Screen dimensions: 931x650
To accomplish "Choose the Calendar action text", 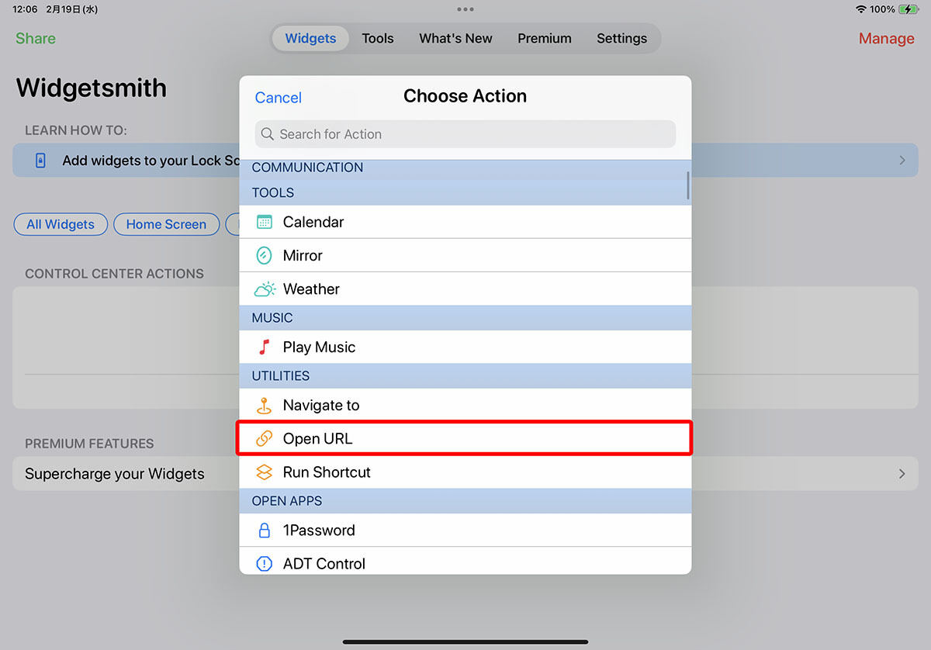I will point(313,222).
